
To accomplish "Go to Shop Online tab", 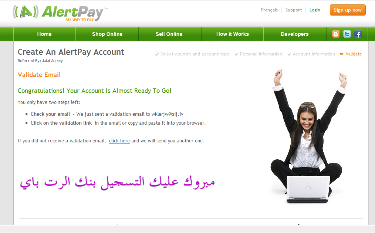I will [107, 34].
